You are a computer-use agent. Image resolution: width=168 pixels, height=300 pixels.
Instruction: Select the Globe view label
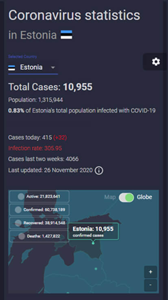(144, 197)
